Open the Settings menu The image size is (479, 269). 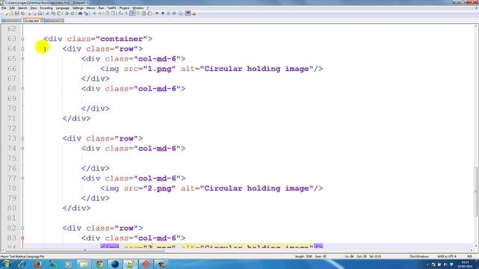pyautogui.click(x=78, y=8)
